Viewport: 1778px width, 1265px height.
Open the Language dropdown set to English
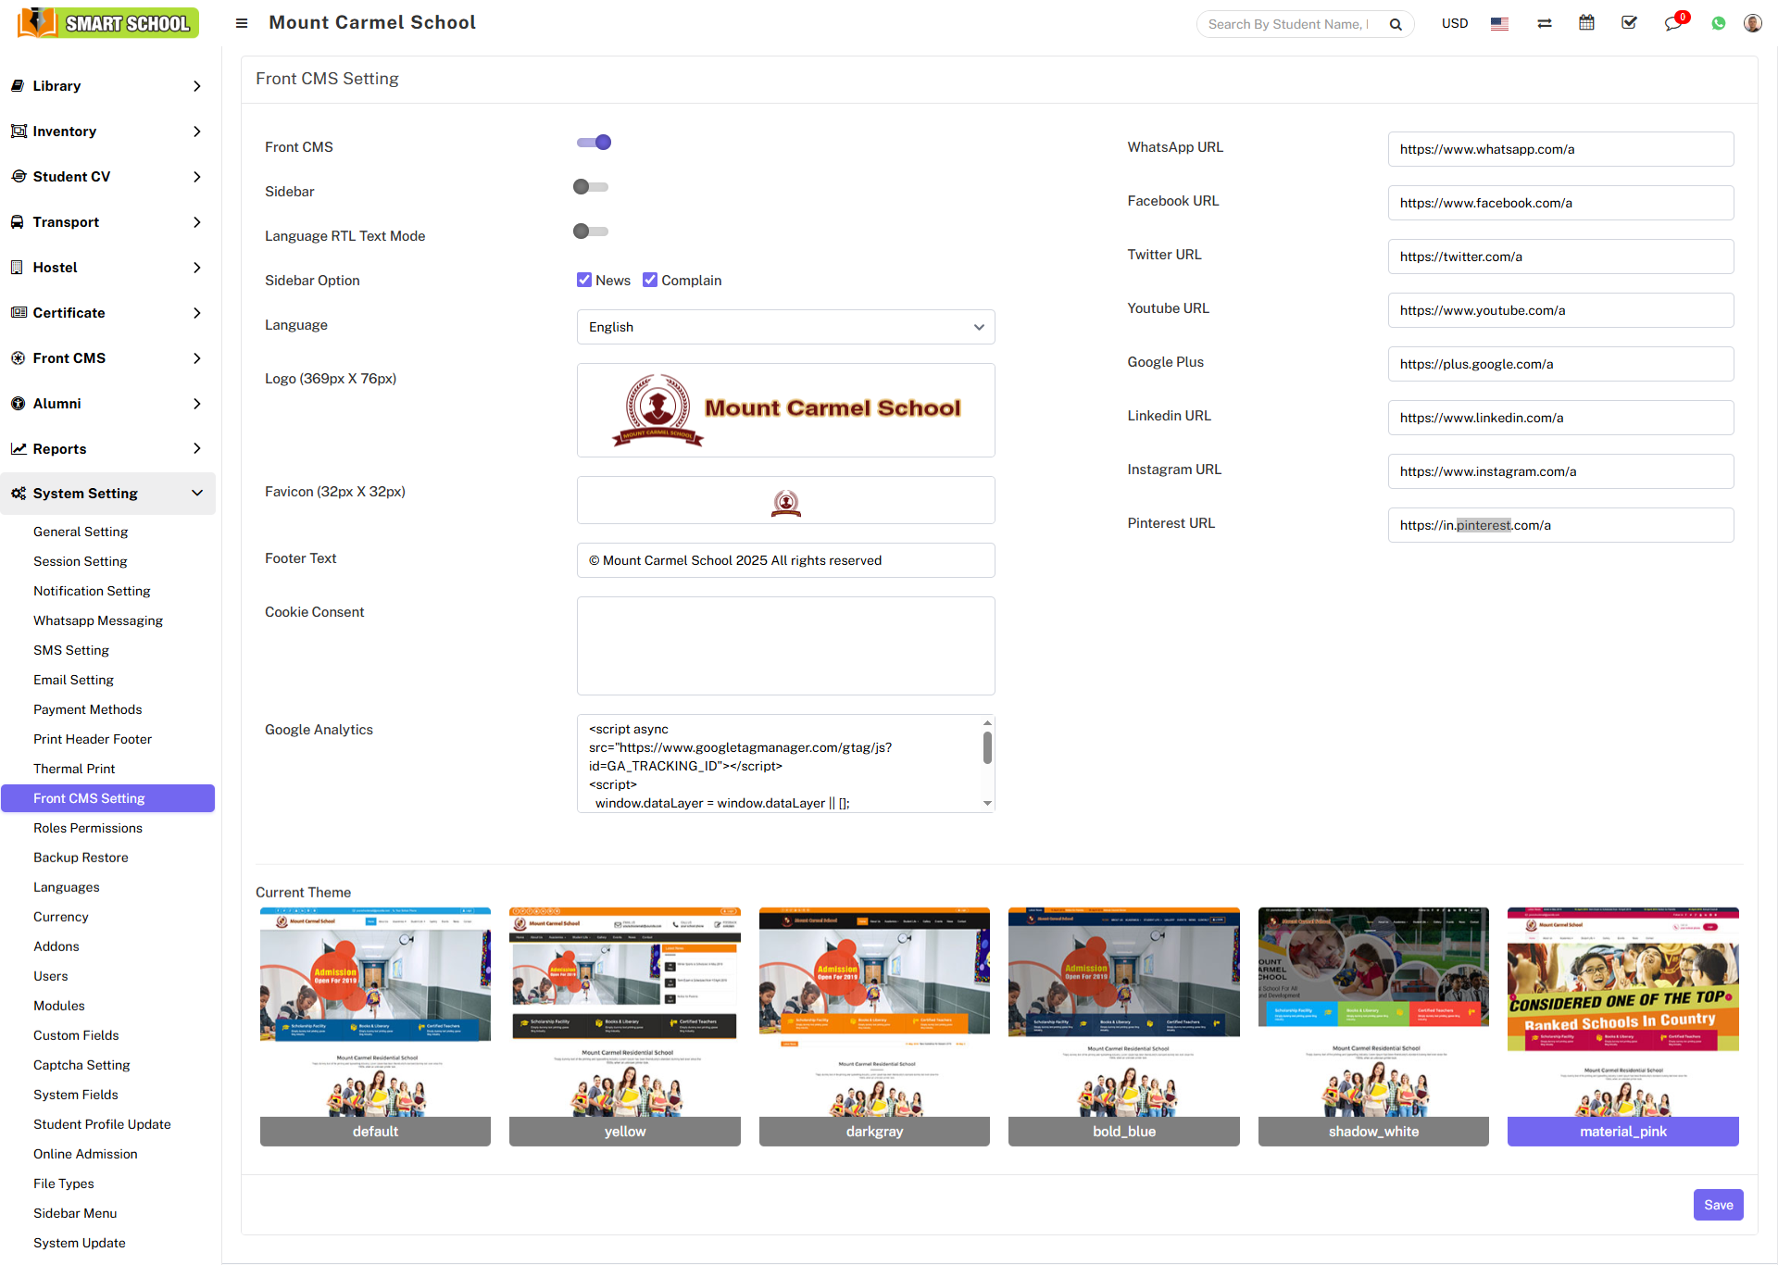784,326
